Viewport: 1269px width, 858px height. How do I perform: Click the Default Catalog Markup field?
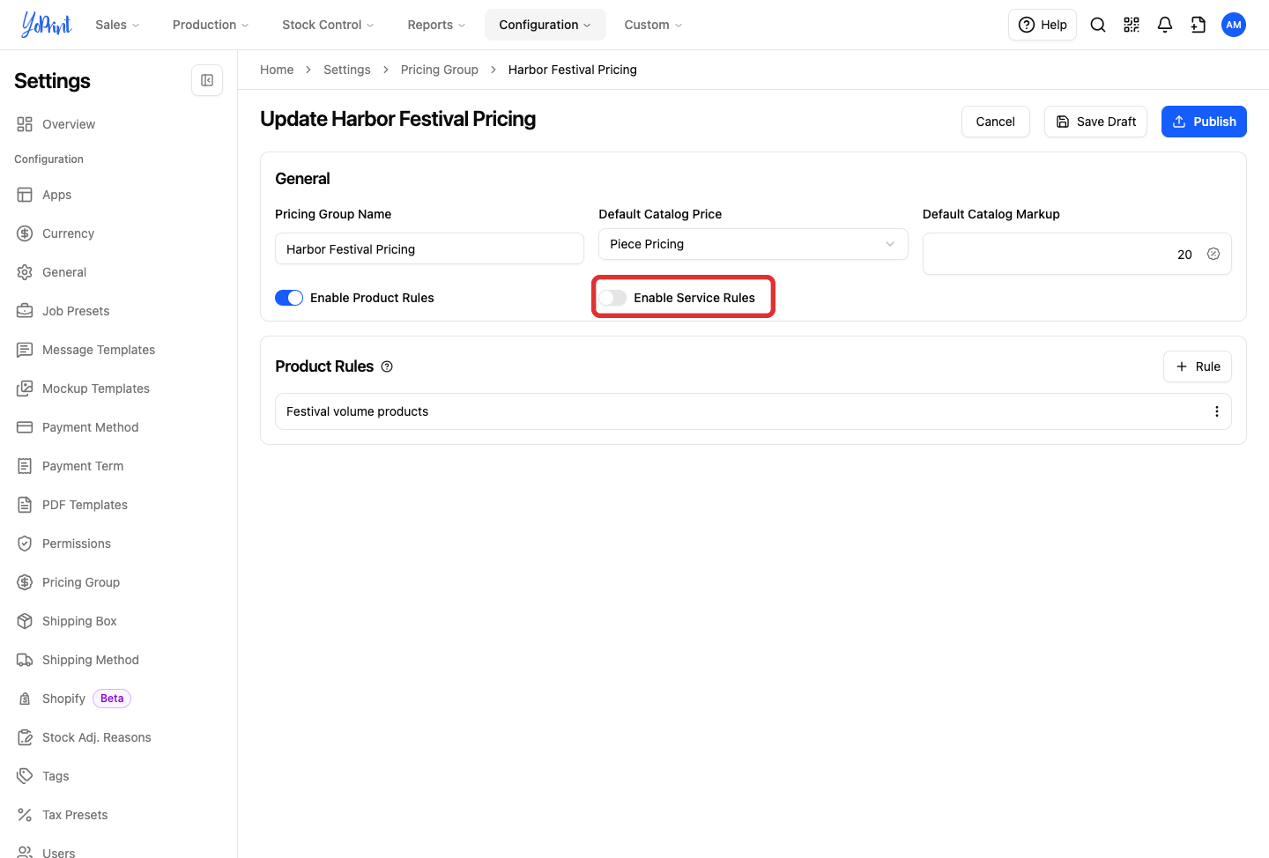point(1077,254)
